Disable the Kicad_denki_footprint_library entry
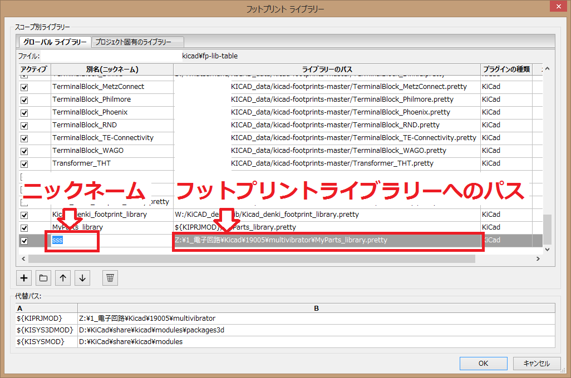Viewport: 571px width, 378px height. pyautogui.click(x=23, y=214)
